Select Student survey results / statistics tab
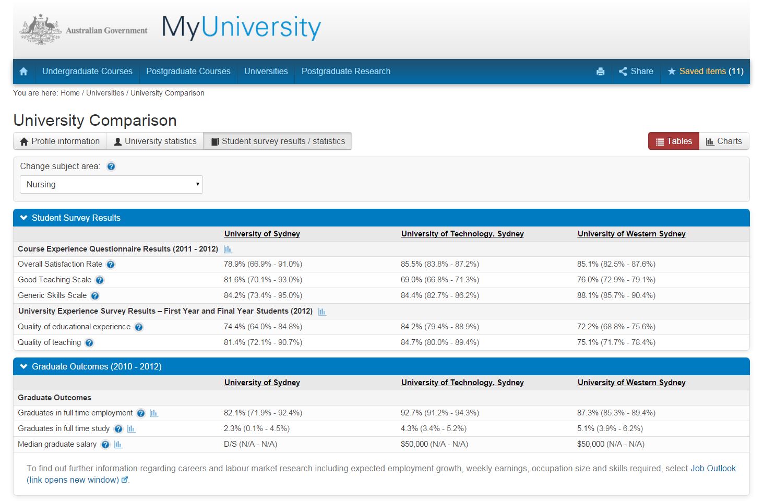Image resolution: width=764 pixels, height=501 pixels. 278,141
